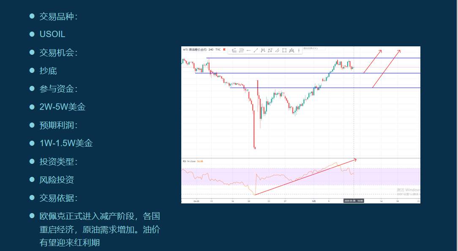Image resolution: width=458 pixels, height=251 pixels.
Task: Click the RSI value 56.88
Action: [200, 161]
